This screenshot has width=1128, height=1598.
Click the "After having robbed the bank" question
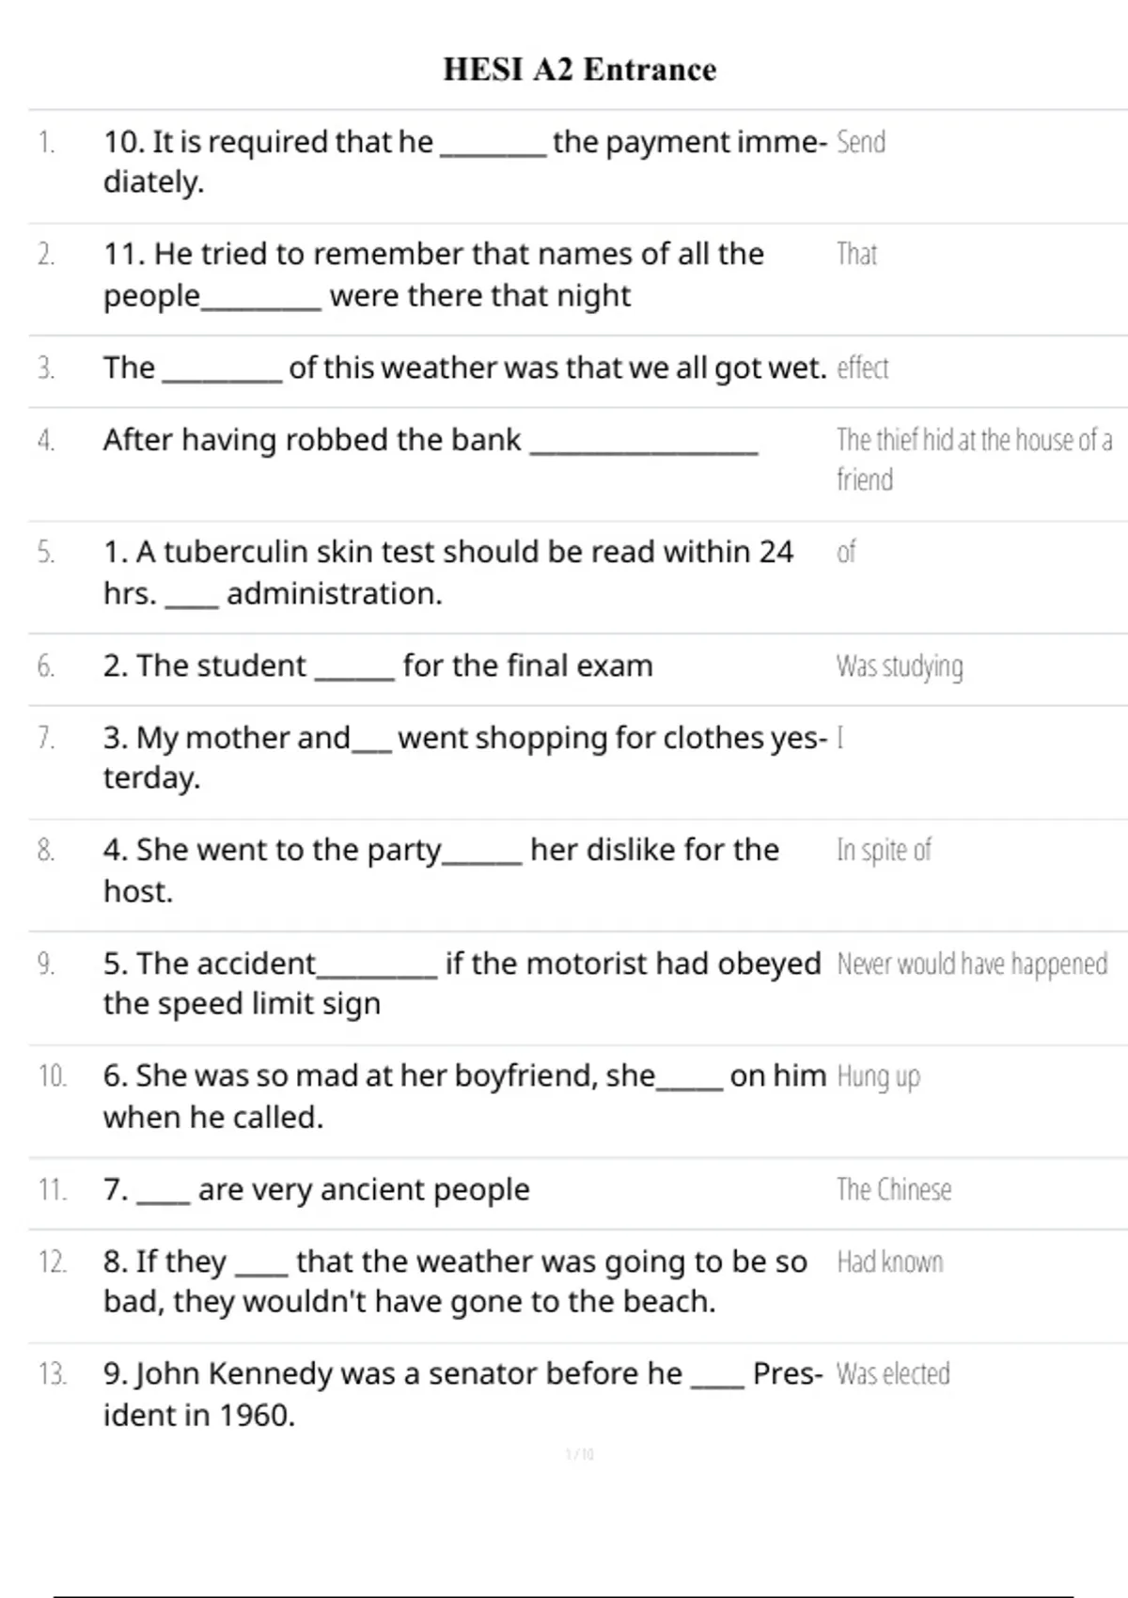430,440
